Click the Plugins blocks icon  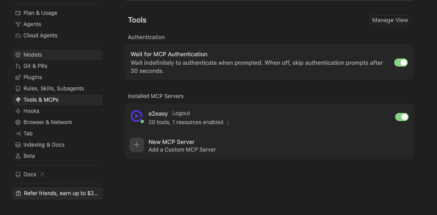(18, 77)
